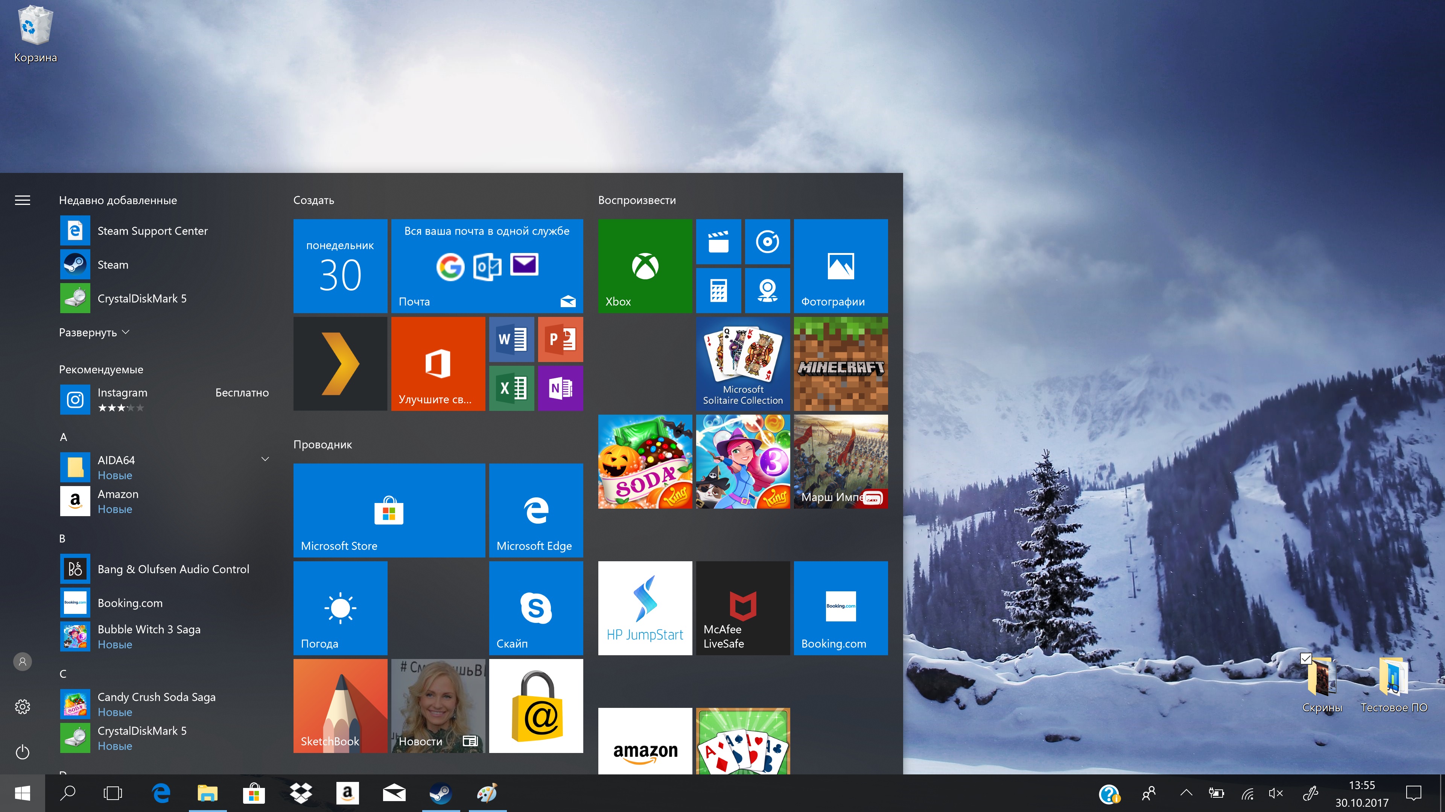Launch the Excel tile

[511, 388]
